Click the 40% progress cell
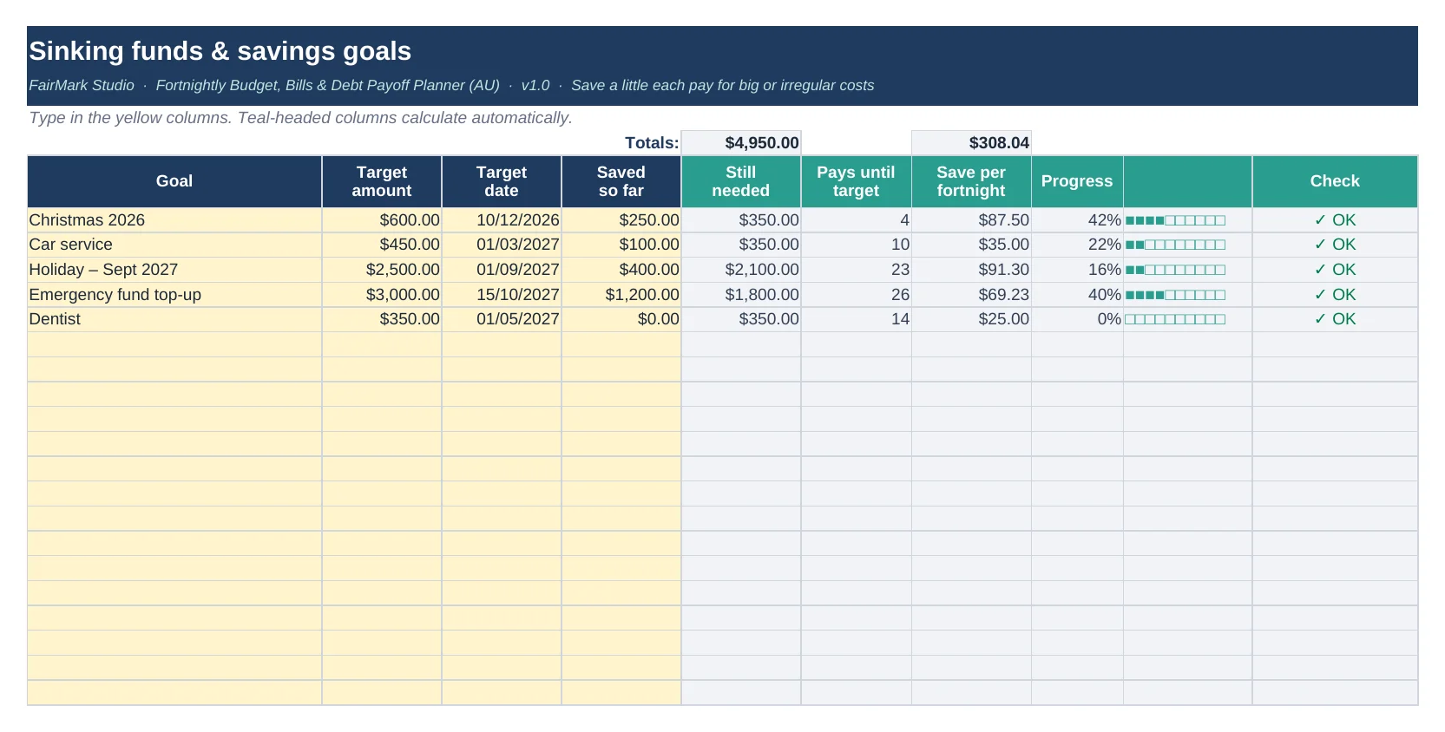 tap(1077, 295)
